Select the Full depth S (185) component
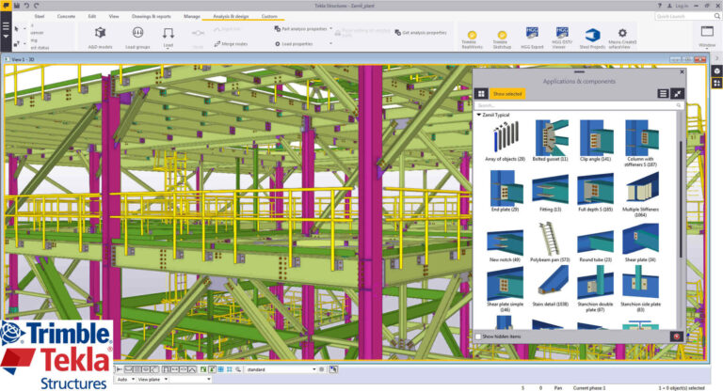 coord(595,193)
